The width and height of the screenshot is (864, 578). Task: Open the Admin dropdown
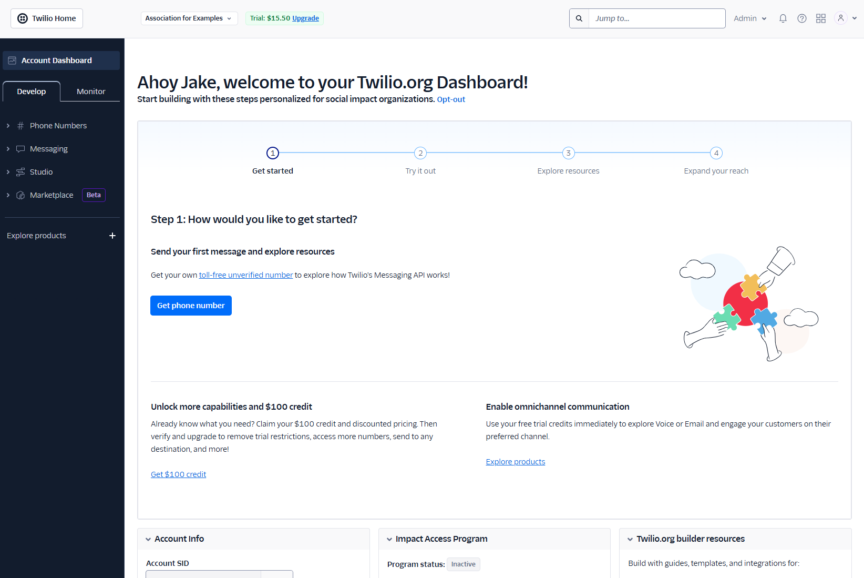click(749, 18)
